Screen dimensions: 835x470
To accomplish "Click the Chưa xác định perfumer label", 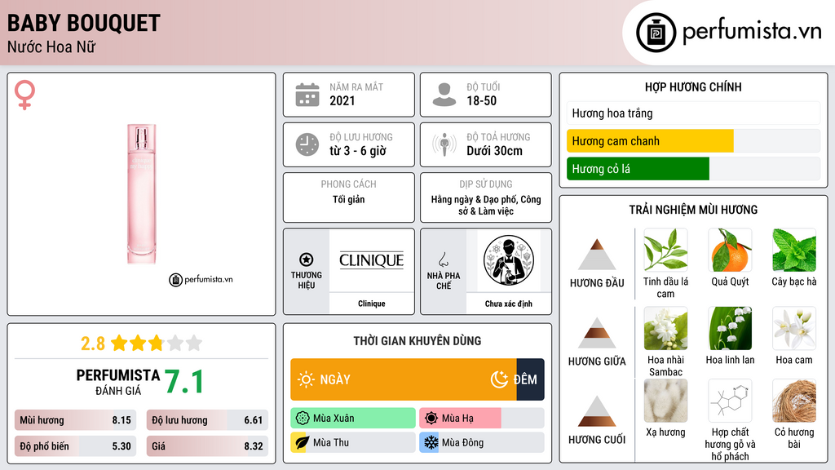I will point(509,304).
